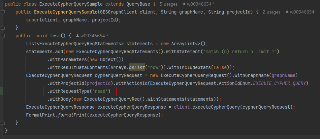Image resolution: width=320 pixels, height=139 pixels.
Task: Click the "read" string literal
Action: (100, 91)
